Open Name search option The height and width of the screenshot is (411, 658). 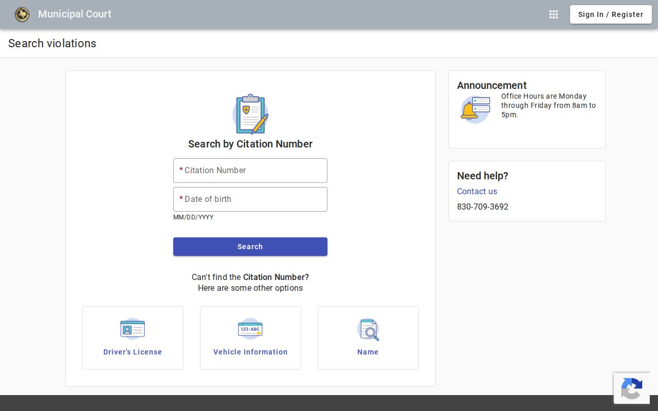tap(368, 338)
